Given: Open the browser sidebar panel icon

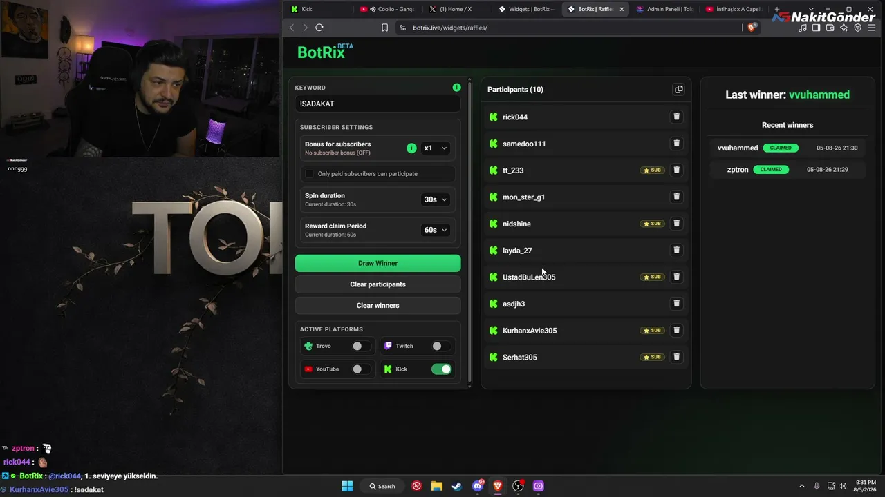Looking at the screenshot, I should pyautogui.click(x=816, y=28).
